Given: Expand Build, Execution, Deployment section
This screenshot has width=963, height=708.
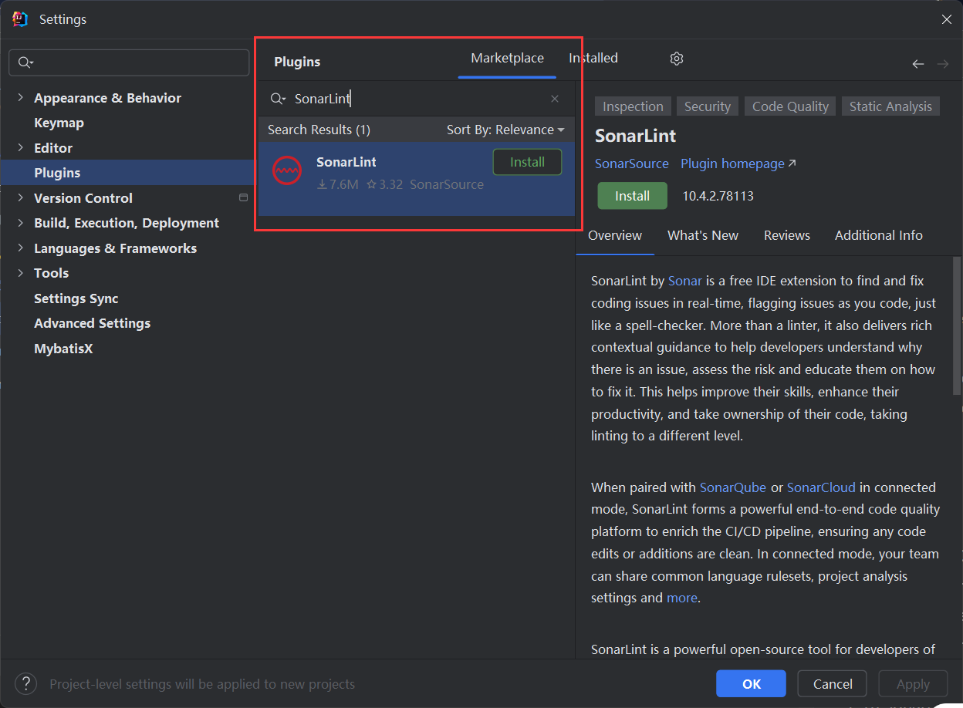Looking at the screenshot, I should click(21, 223).
